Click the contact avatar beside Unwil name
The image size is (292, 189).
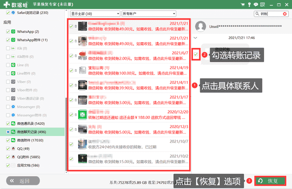201,26
